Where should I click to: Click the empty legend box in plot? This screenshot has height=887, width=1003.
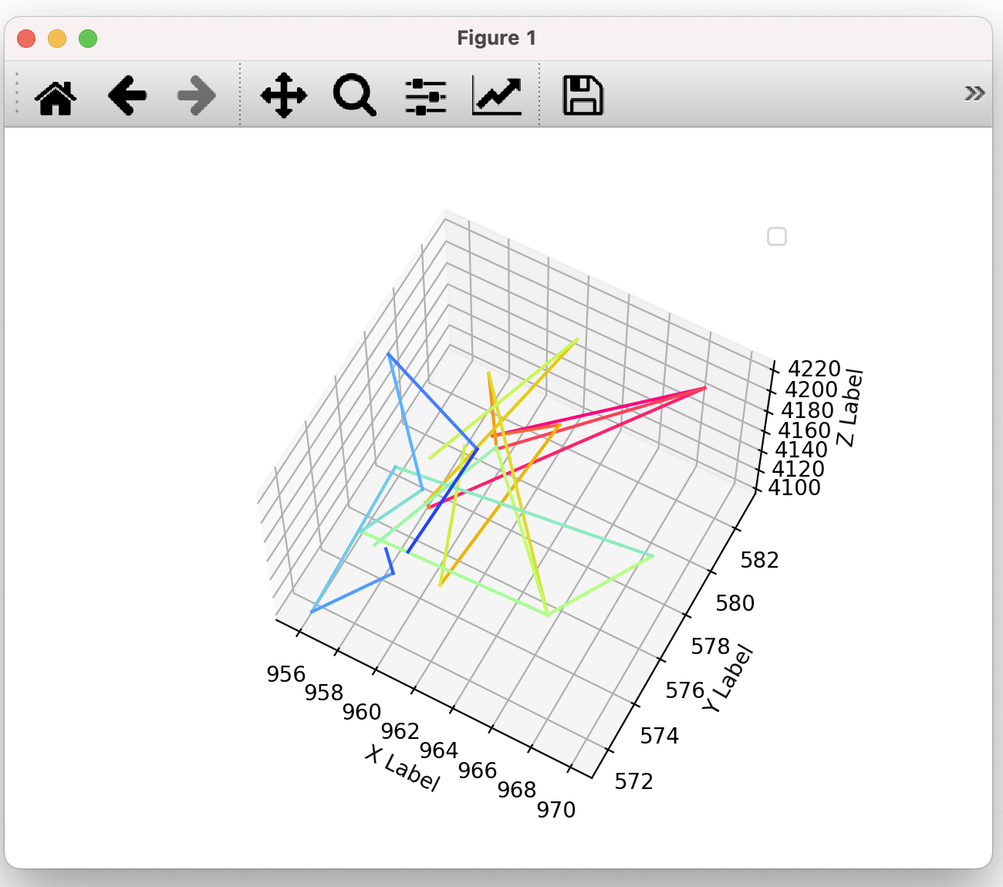tap(777, 237)
